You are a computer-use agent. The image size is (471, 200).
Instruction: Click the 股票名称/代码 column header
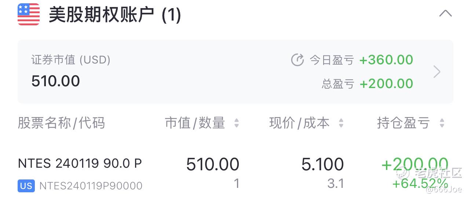pos(61,123)
